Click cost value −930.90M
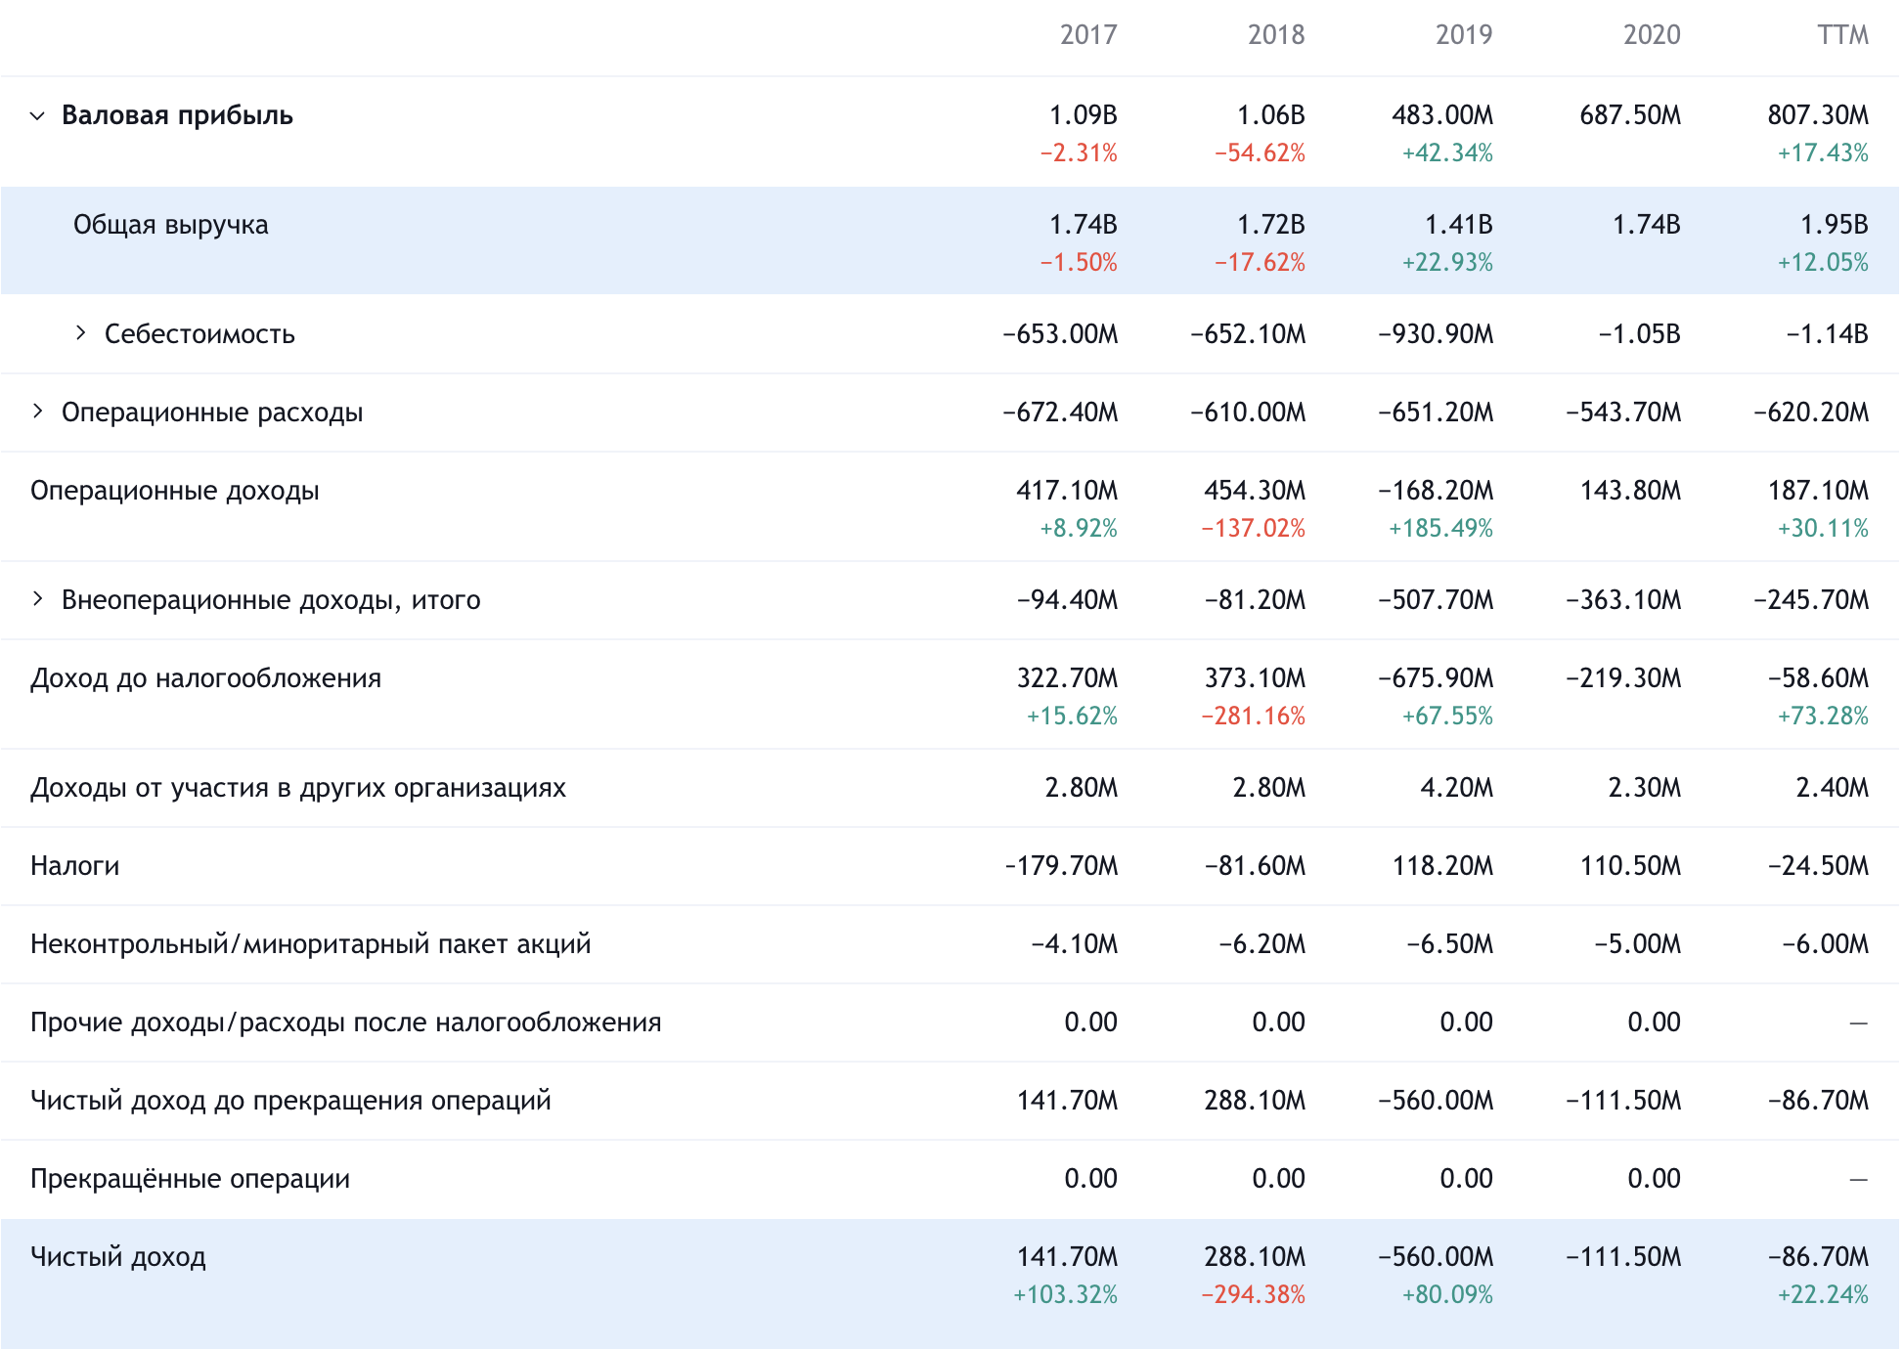Screen dimensions: 1903x1349 pyautogui.click(x=1436, y=334)
